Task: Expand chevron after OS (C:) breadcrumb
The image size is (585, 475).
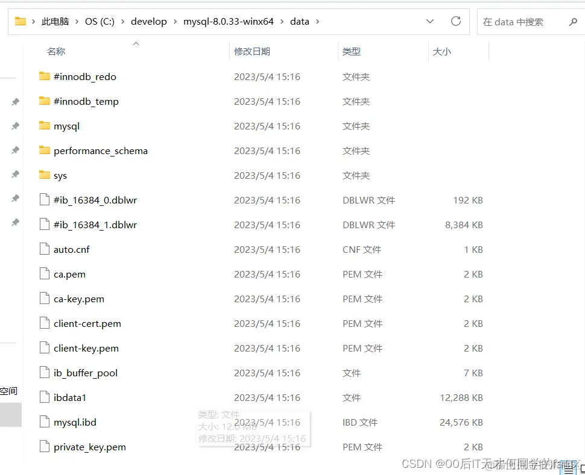Action: [x=122, y=22]
